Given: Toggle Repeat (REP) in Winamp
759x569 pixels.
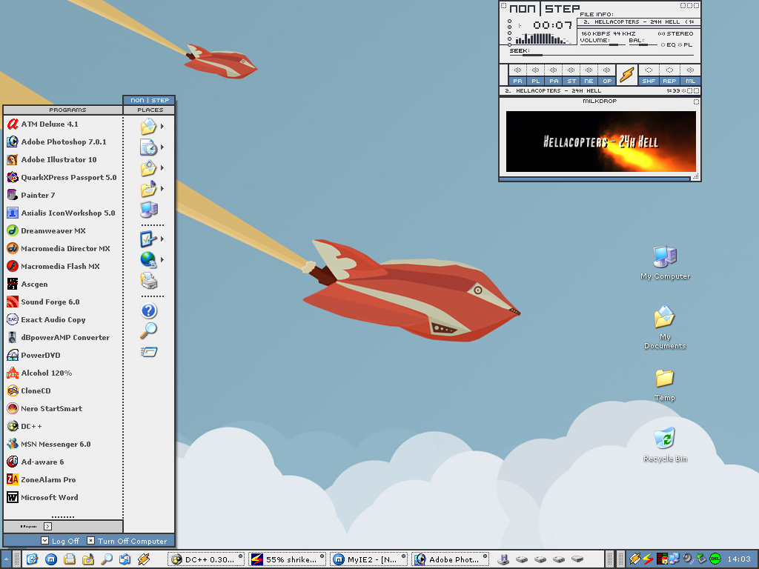Looking at the screenshot, I should 669,75.
